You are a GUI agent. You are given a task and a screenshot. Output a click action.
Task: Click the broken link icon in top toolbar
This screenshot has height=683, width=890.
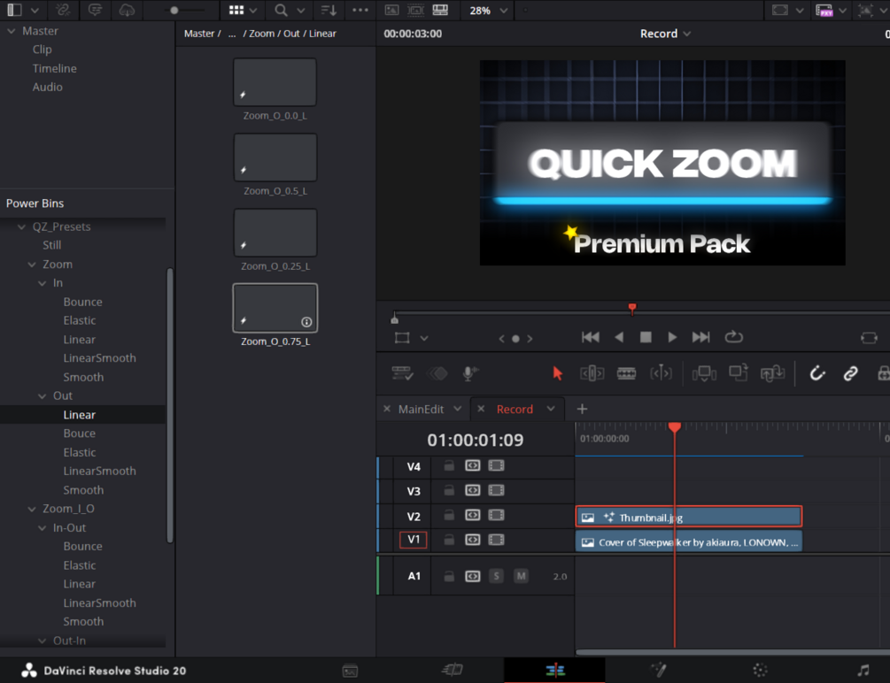pos(63,10)
